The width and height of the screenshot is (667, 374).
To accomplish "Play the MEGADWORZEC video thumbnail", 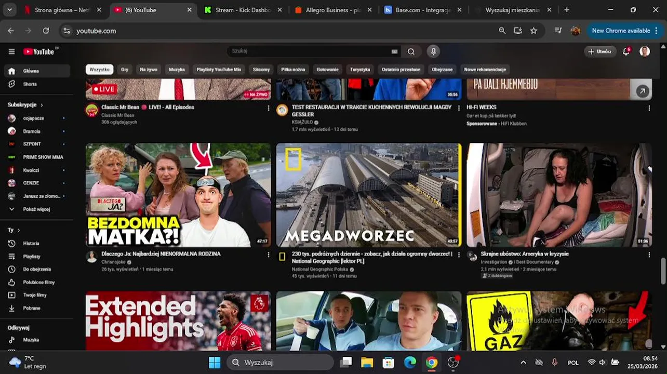I will click(369, 195).
